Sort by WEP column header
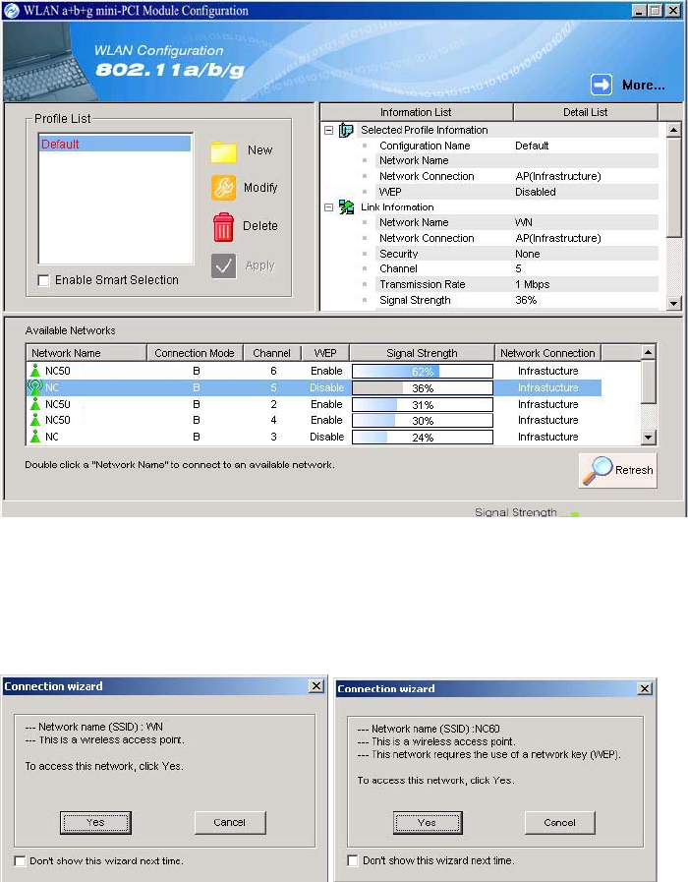Screen dimensions: 688x882 (325, 353)
